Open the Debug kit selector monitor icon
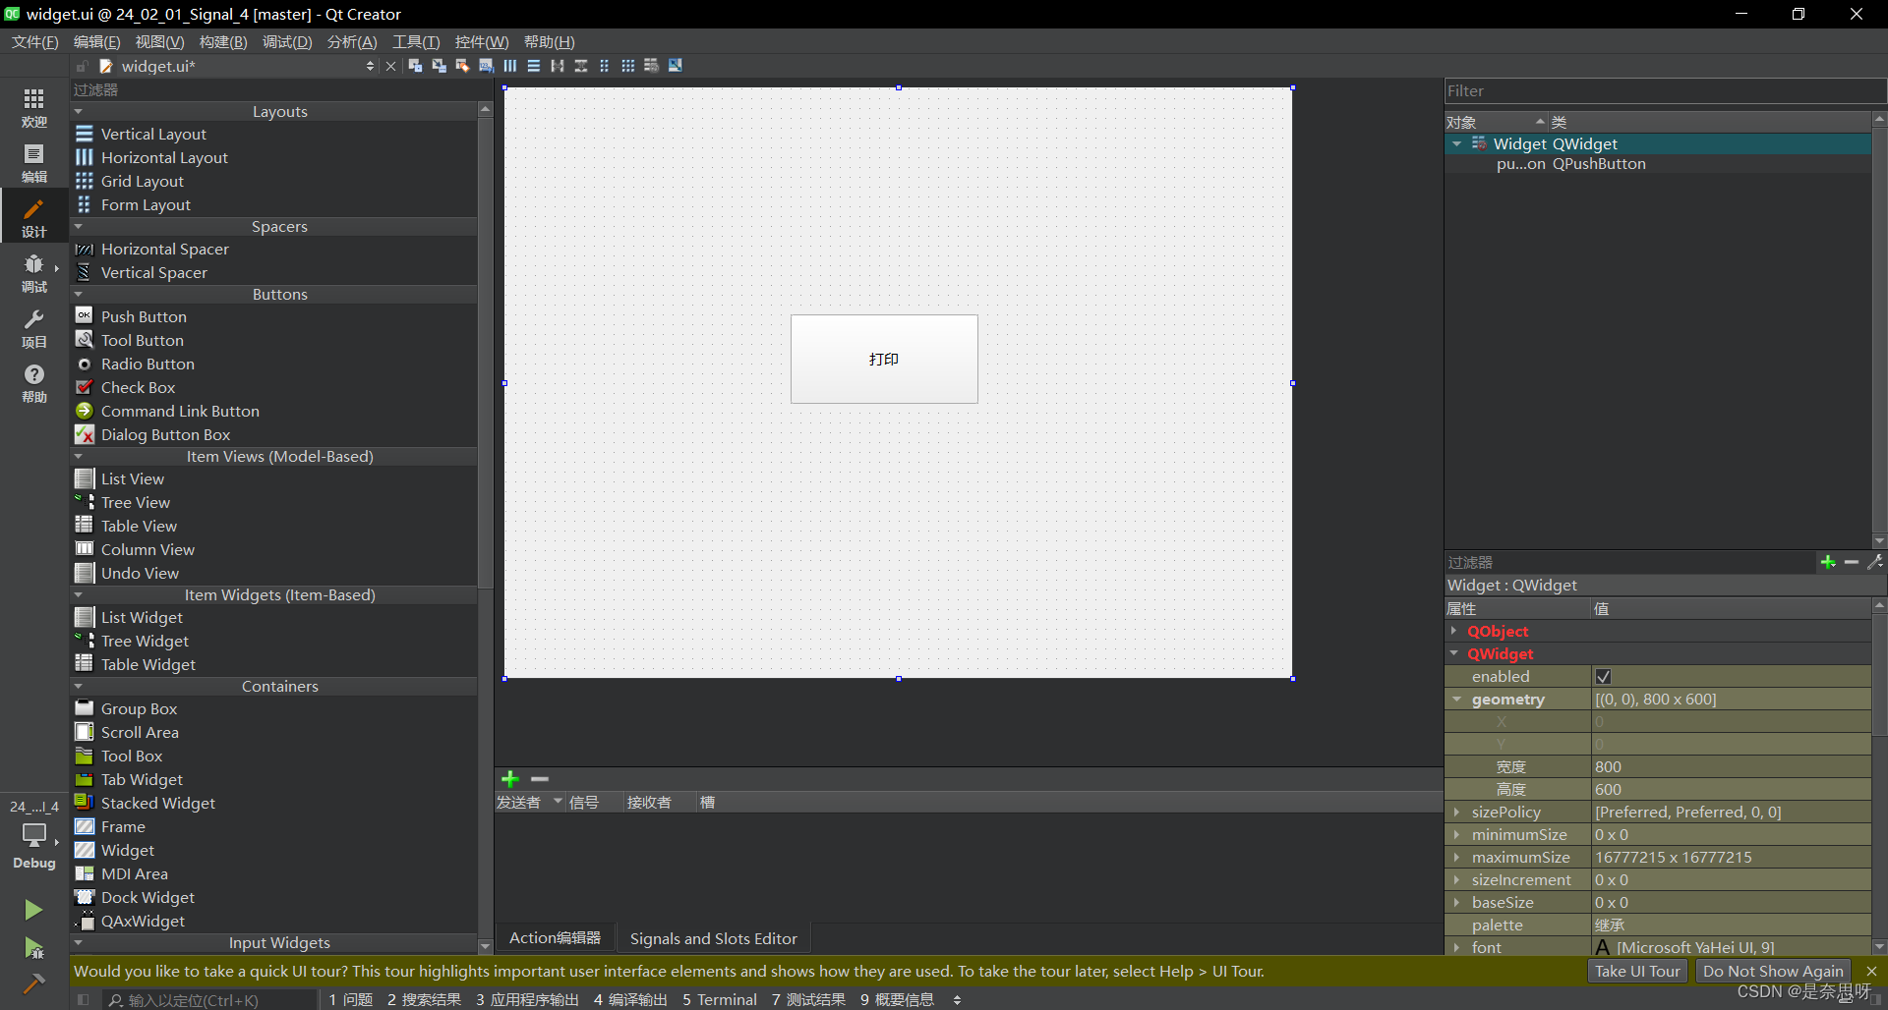The width and height of the screenshot is (1888, 1010). click(33, 835)
